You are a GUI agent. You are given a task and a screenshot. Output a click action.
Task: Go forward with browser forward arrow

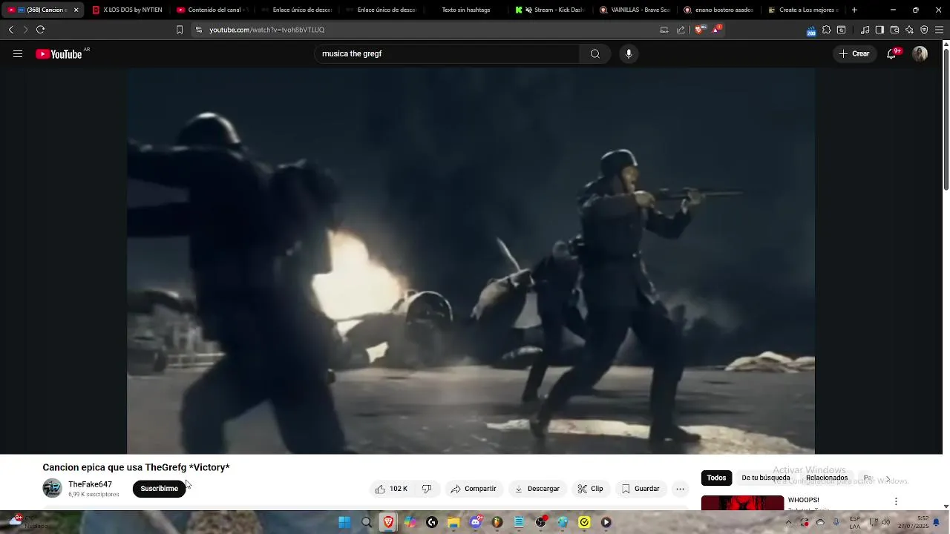pyautogui.click(x=25, y=30)
